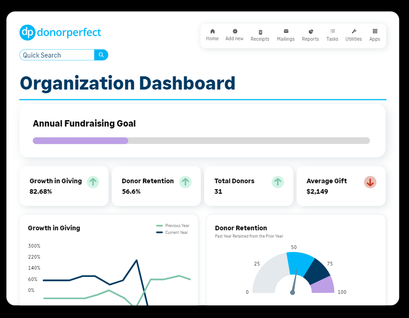This screenshot has width=409, height=318.
Task: Click the Growth in Giving up arrow
Action: [x=93, y=182]
